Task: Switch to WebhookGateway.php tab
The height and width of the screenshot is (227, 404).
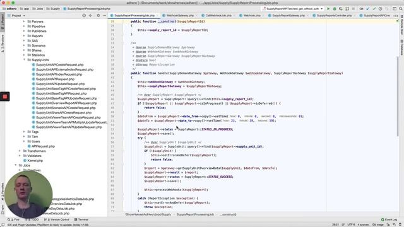Action: click(x=179, y=16)
